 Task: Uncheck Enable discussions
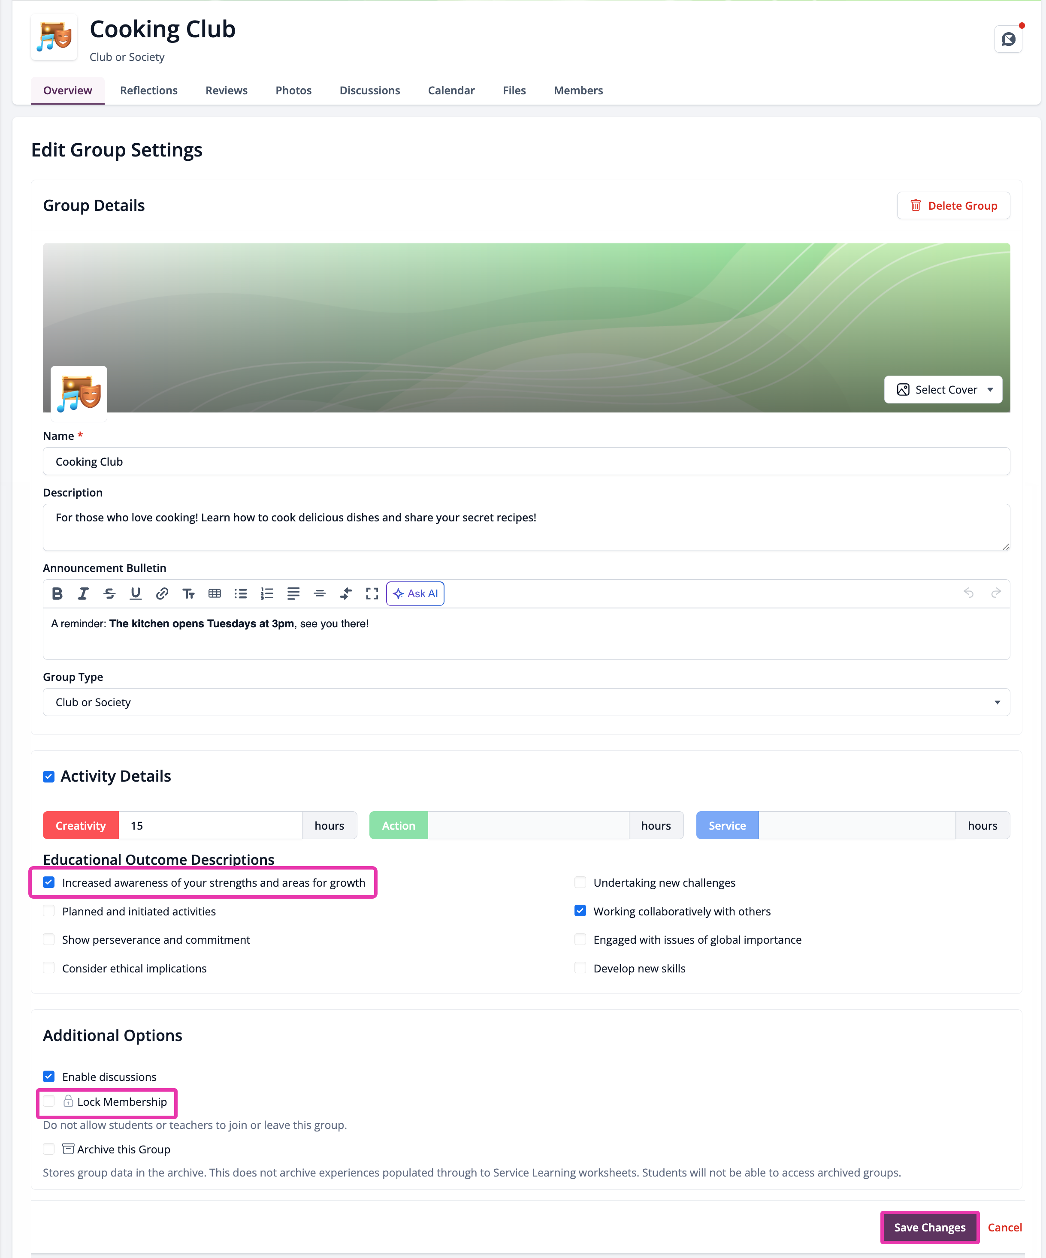[x=49, y=1076]
